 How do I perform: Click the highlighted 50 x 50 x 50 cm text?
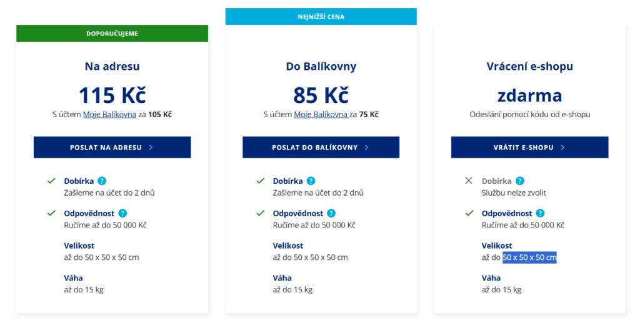[x=529, y=257]
